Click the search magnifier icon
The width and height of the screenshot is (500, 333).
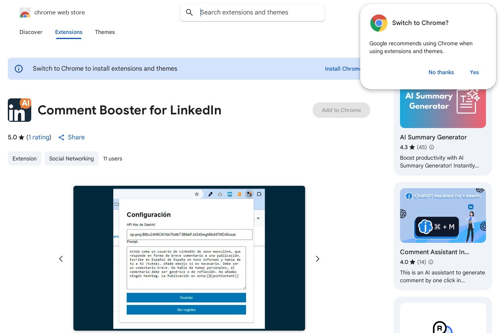pyautogui.click(x=189, y=12)
